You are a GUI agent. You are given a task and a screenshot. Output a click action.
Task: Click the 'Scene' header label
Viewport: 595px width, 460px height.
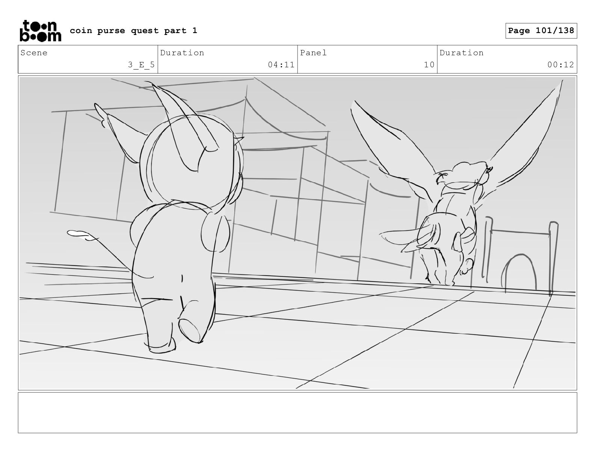tap(34, 53)
